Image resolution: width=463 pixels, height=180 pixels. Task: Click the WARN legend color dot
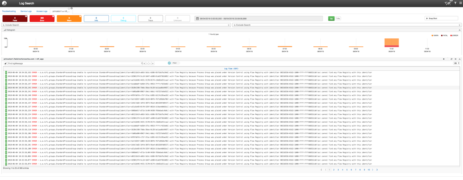point(432,35)
